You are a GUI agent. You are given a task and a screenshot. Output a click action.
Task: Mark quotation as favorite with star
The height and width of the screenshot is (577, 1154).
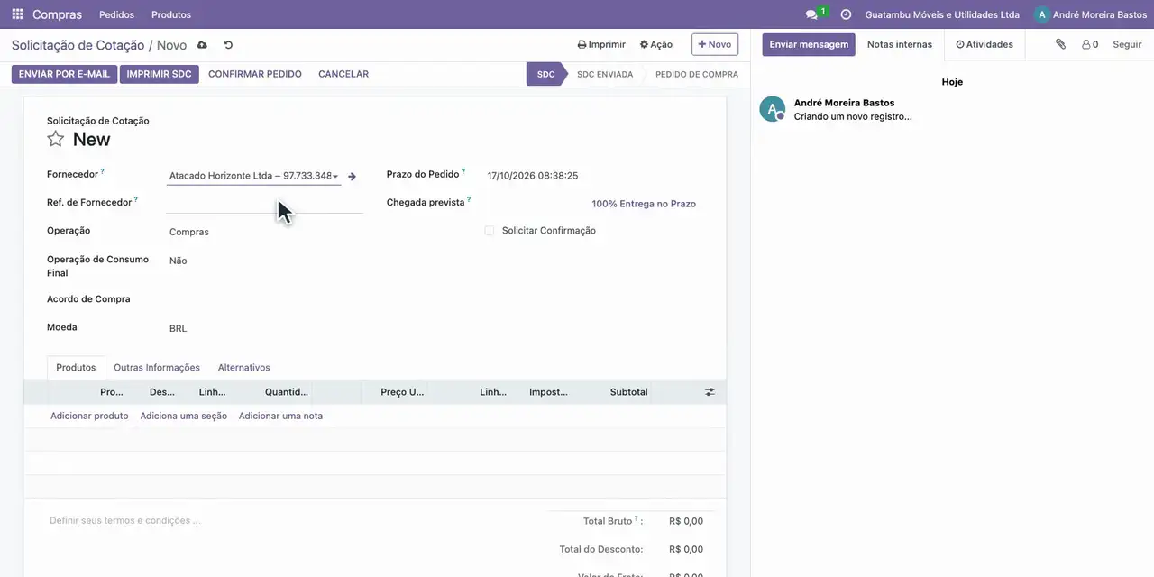tap(56, 139)
